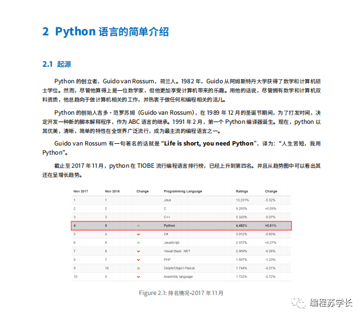
Task: Click the rating value "4.482%"
Action: click(241, 225)
